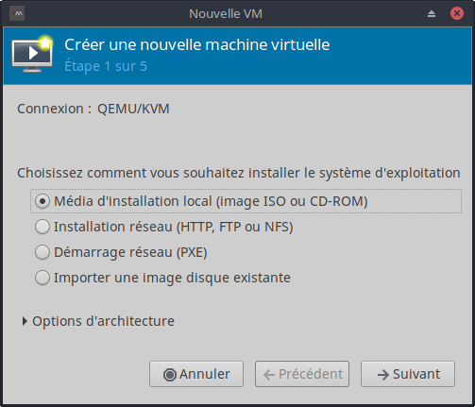Click the Créer une nouvelle machine virtuelle heading
This screenshot has height=407, width=475.
click(x=197, y=44)
